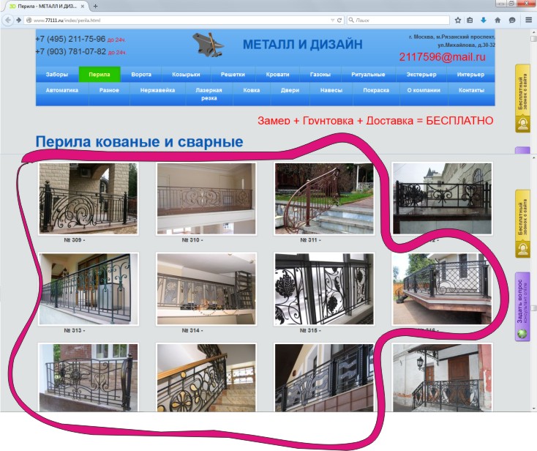The height and width of the screenshot is (451, 537).
Task: Open a new tab with plus button
Action: [x=95, y=6]
